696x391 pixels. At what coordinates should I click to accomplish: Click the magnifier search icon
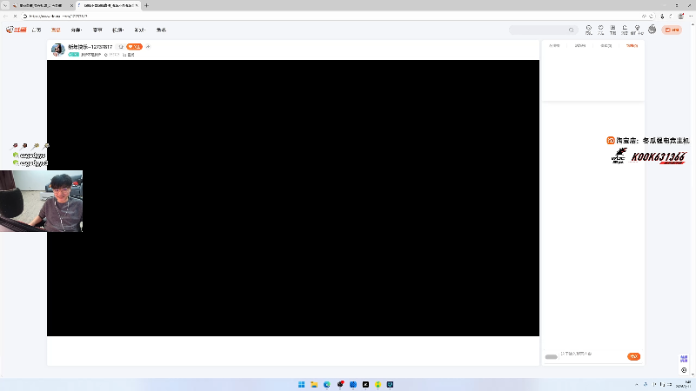click(x=572, y=30)
